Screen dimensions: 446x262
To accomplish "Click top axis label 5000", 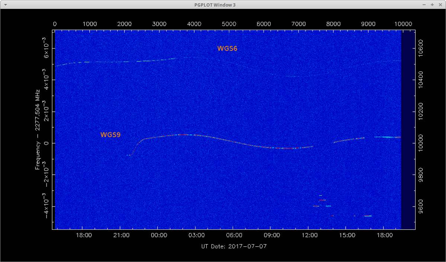I will 229,24.
